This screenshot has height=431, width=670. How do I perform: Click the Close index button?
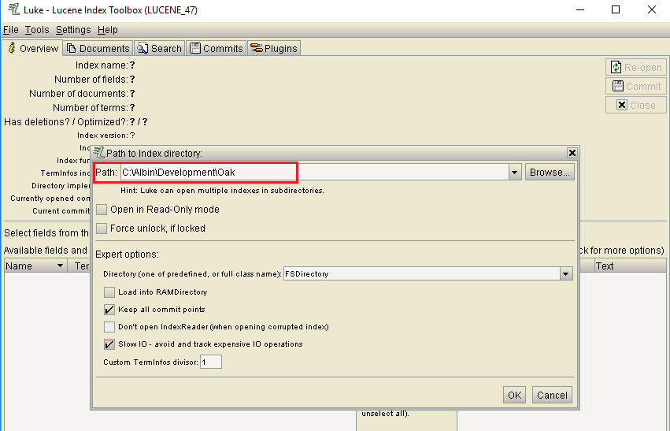pos(636,105)
